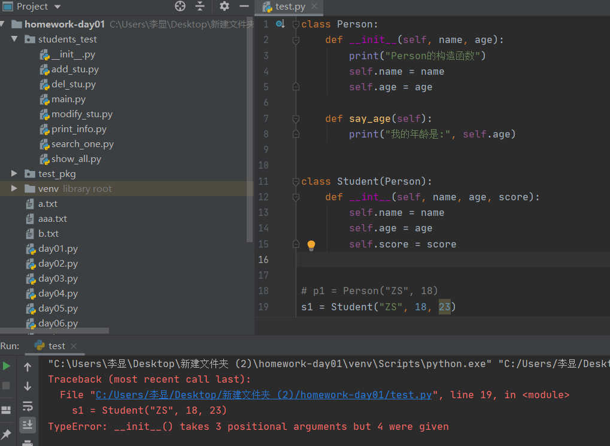Toggle soft-wrap in run console
This screenshot has height=446, width=610.
(28, 406)
